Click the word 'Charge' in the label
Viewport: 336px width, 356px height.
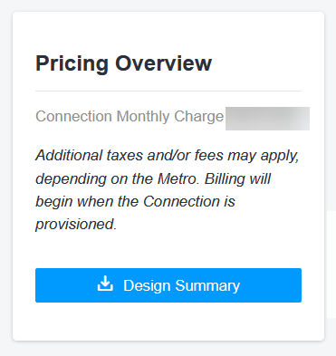(199, 117)
